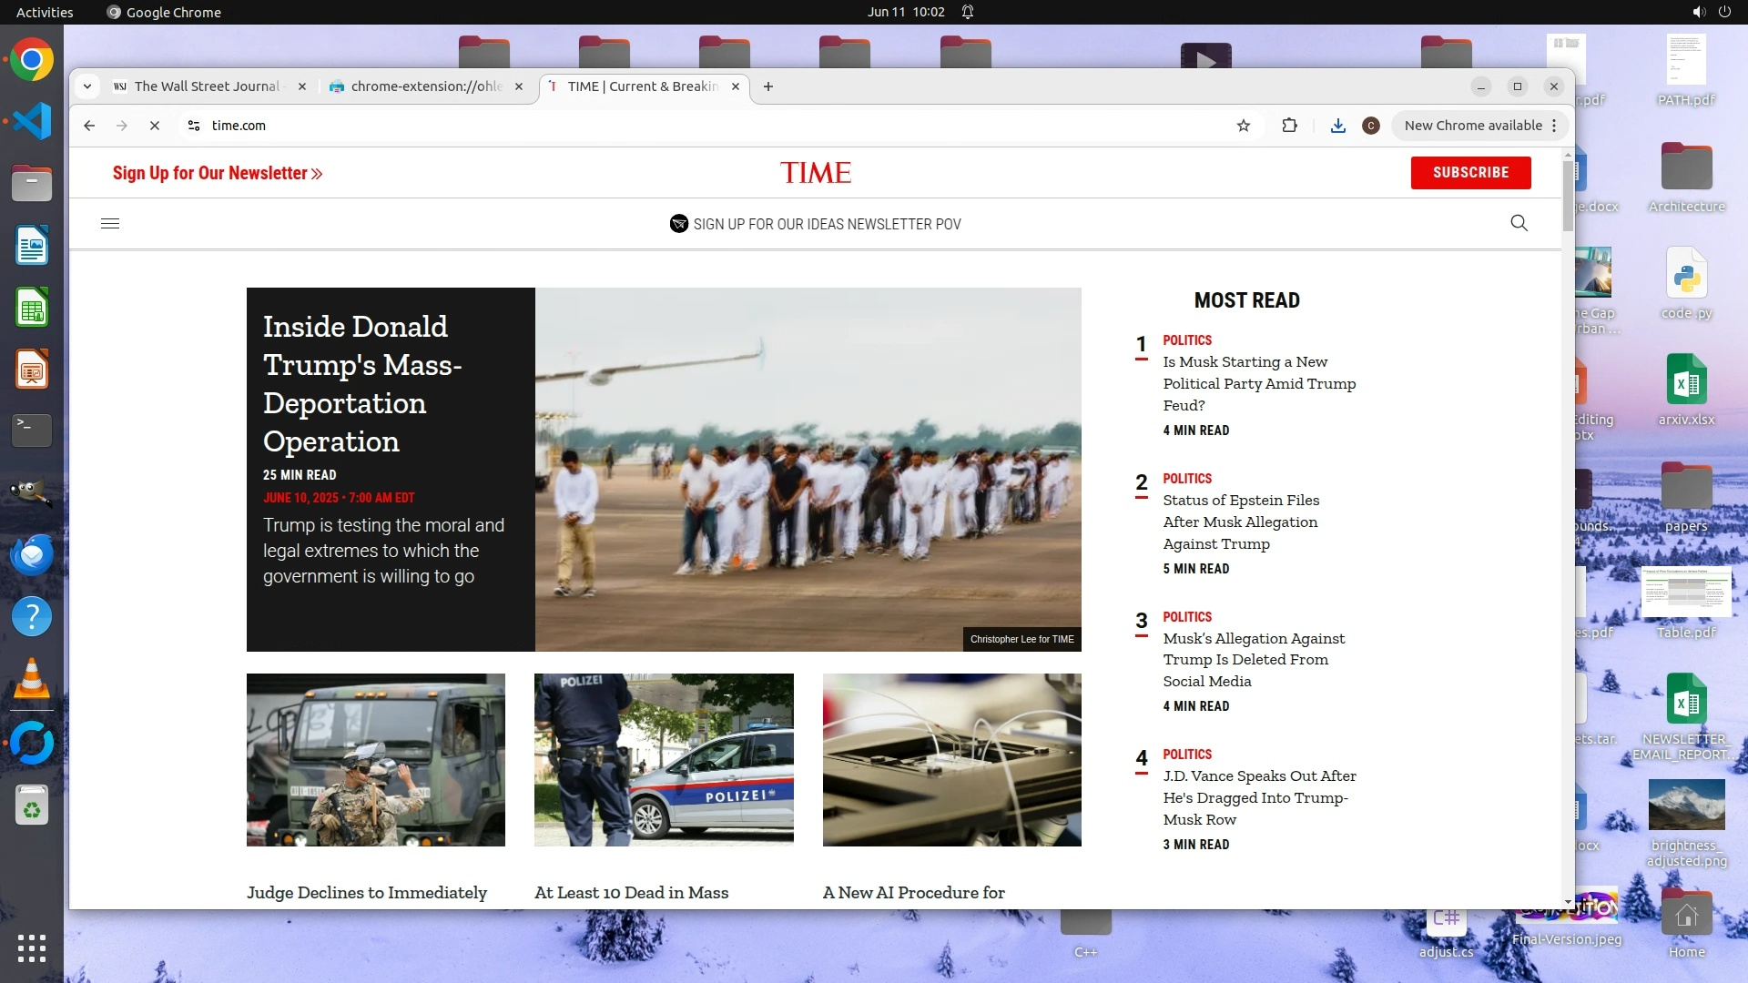Switch to The Wall Street Journal tab
This screenshot has width=1748, height=983.
click(x=207, y=86)
